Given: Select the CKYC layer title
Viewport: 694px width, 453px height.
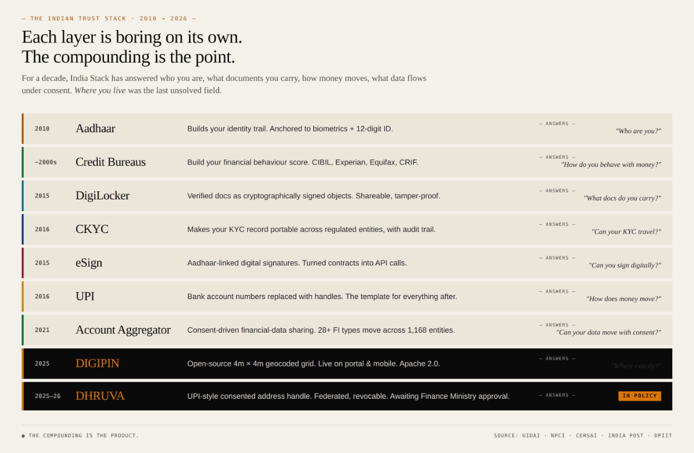Looking at the screenshot, I should tap(92, 229).
